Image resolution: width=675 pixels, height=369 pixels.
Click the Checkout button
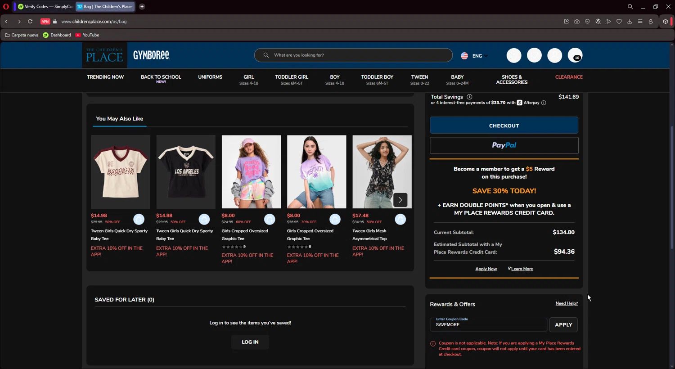tap(504, 126)
